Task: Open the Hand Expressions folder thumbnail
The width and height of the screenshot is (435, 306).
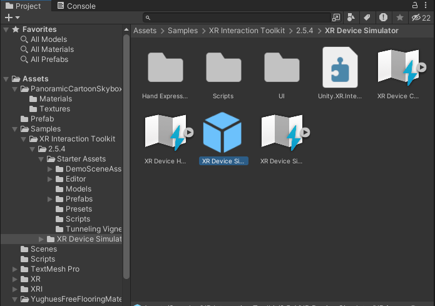Action: 165,68
